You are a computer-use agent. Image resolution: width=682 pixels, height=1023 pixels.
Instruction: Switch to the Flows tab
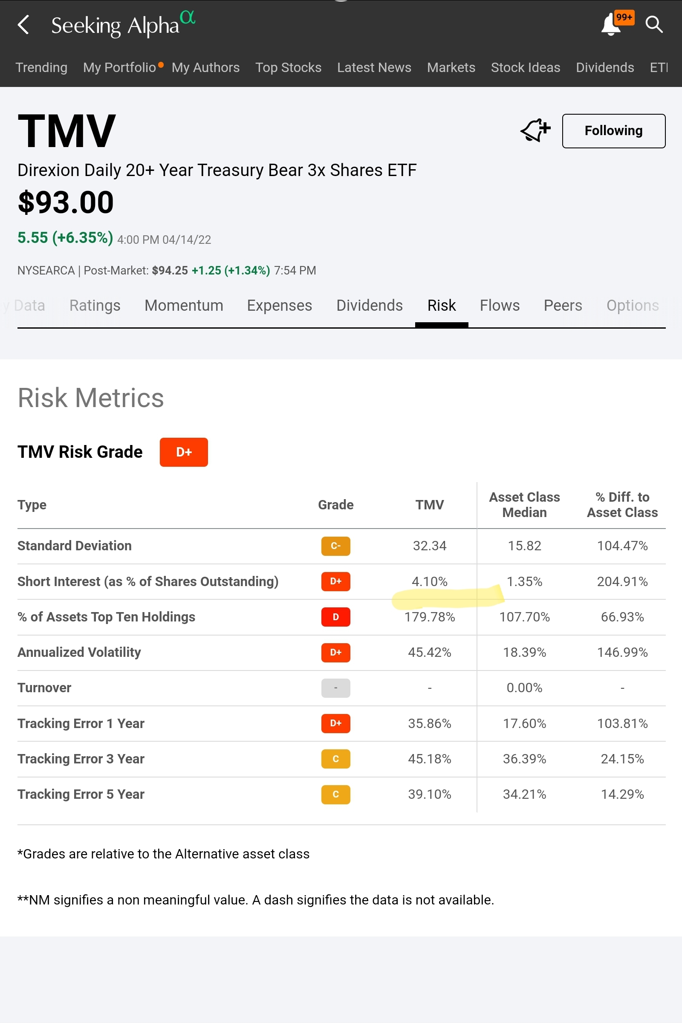click(500, 305)
